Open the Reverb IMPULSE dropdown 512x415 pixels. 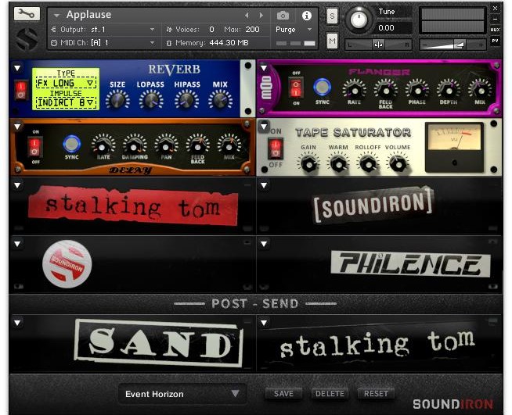[x=66, y=103]
